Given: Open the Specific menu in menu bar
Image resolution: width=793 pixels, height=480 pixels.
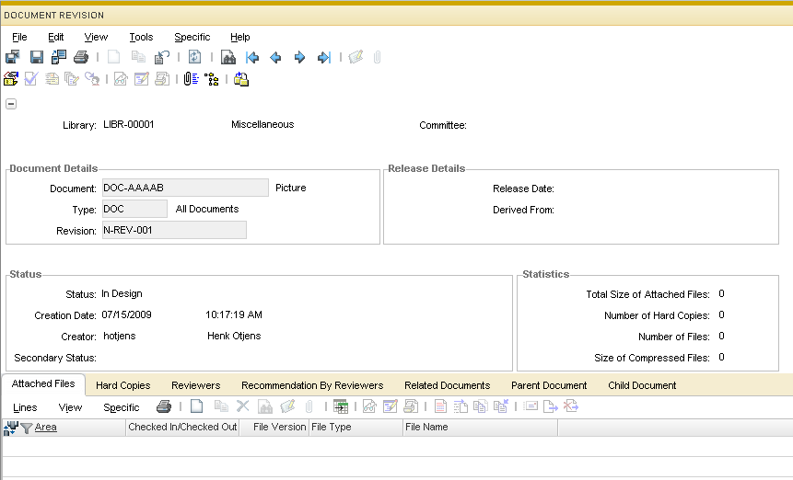Looking at the screenshot, I should pos(192,37).
